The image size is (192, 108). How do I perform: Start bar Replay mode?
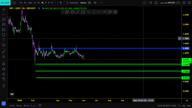[86, 3]
